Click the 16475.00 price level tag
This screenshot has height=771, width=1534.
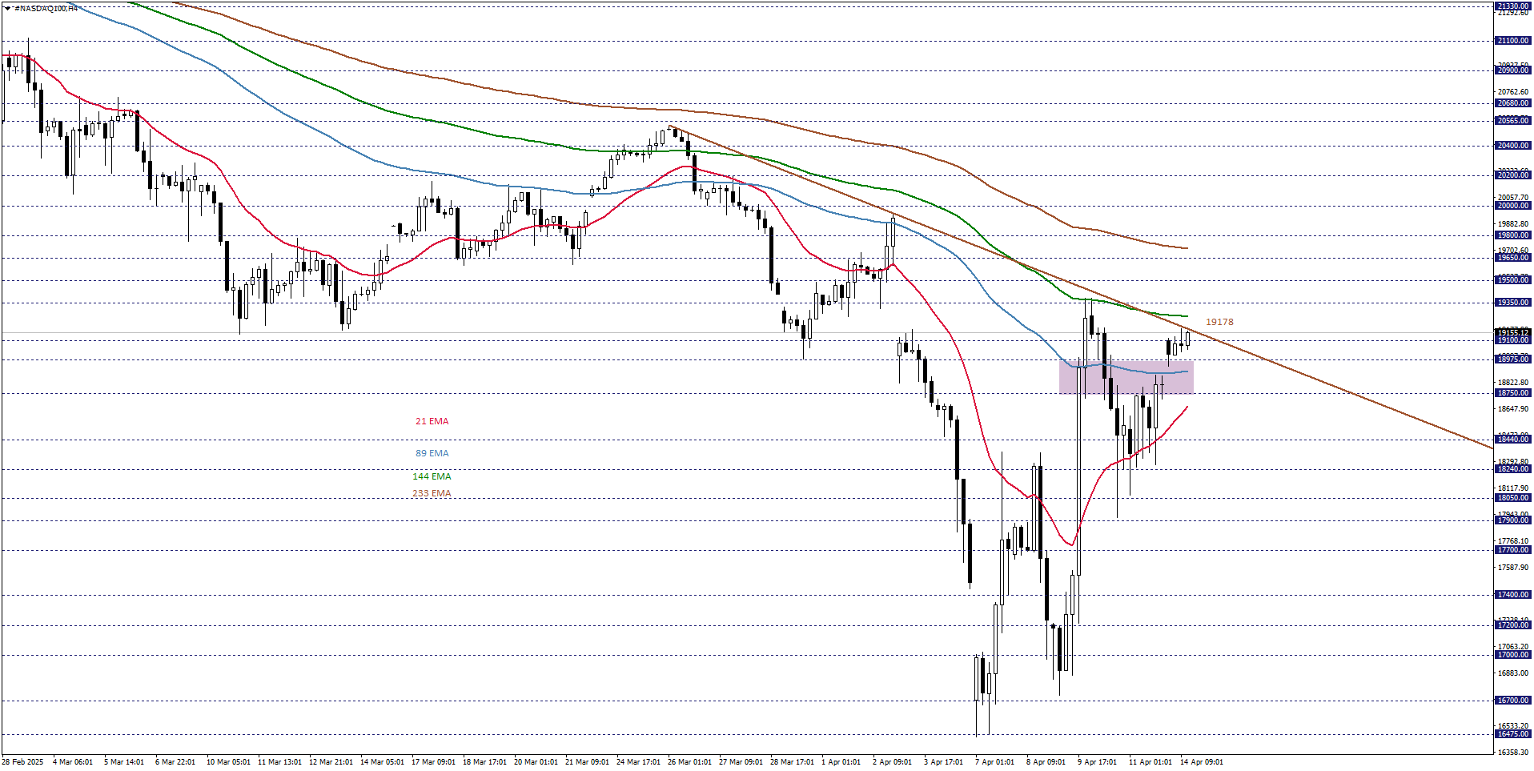1513,734
